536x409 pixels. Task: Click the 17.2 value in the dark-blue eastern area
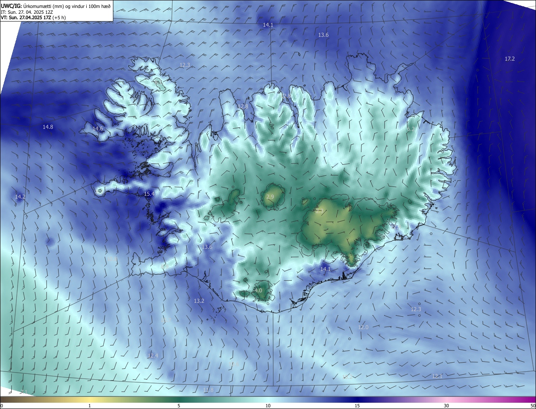(510, 59)
